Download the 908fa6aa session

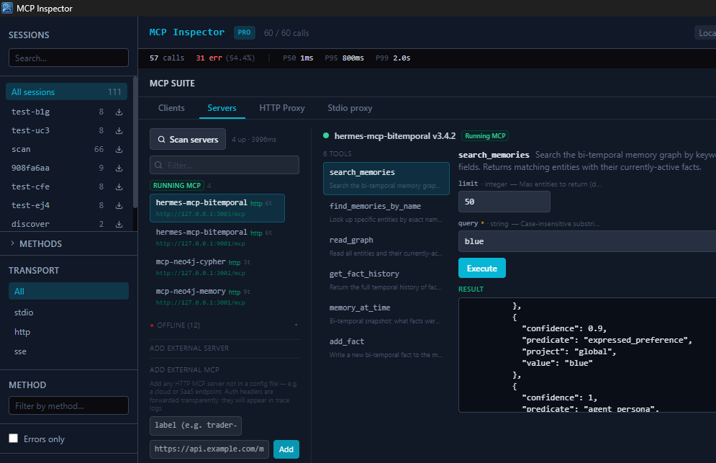click(119, 168)
